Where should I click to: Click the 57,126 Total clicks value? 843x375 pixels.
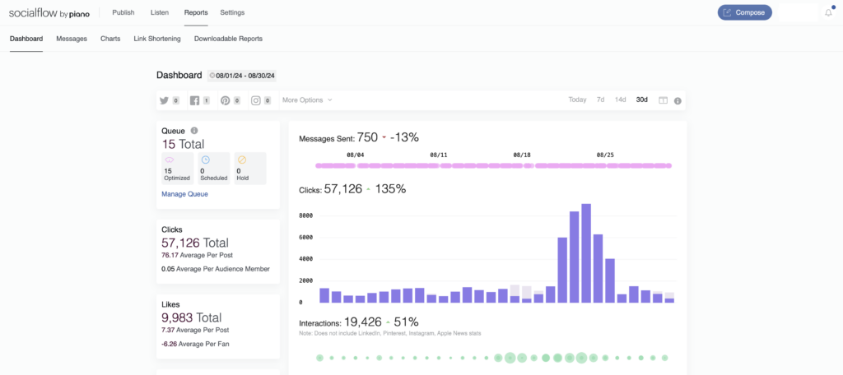(x=195, y=243)
